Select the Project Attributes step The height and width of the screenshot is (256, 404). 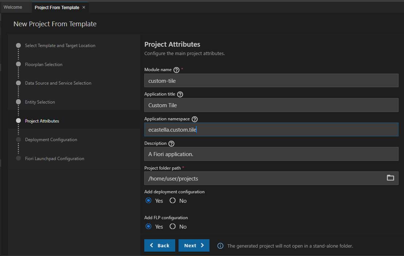point(42,121)
